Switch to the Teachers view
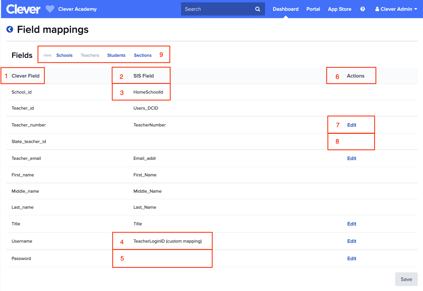The image size is (423, 291). tap(90, 55)
